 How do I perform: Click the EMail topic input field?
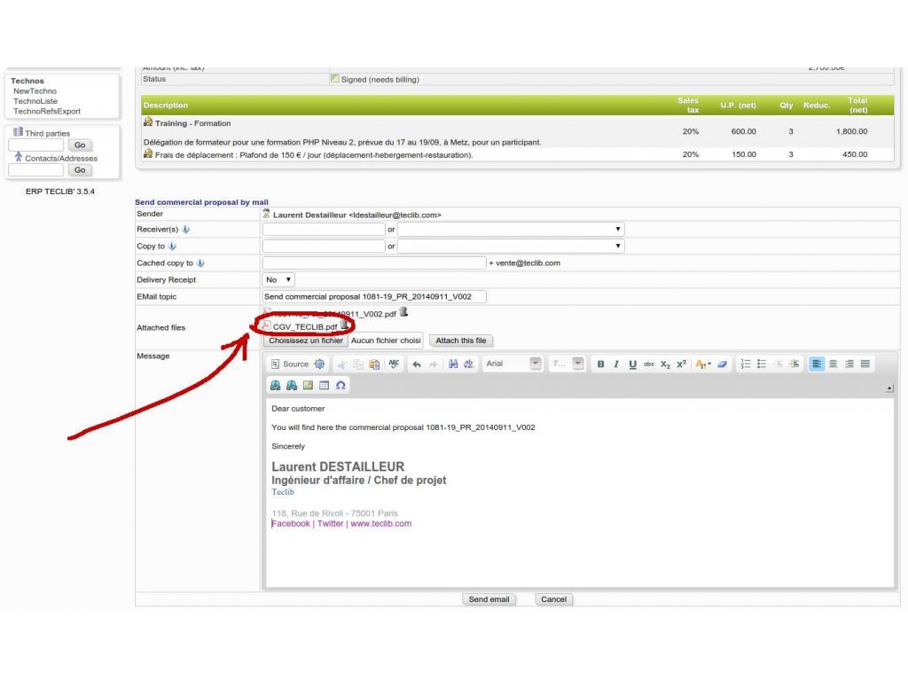click(x=374, y=297)
